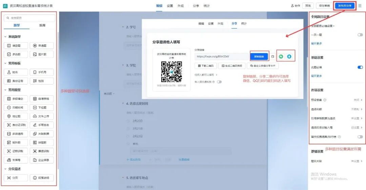The image size is (366, 190).
Task: Add a 文件上传 file upload question
Action: click(42, 116)
